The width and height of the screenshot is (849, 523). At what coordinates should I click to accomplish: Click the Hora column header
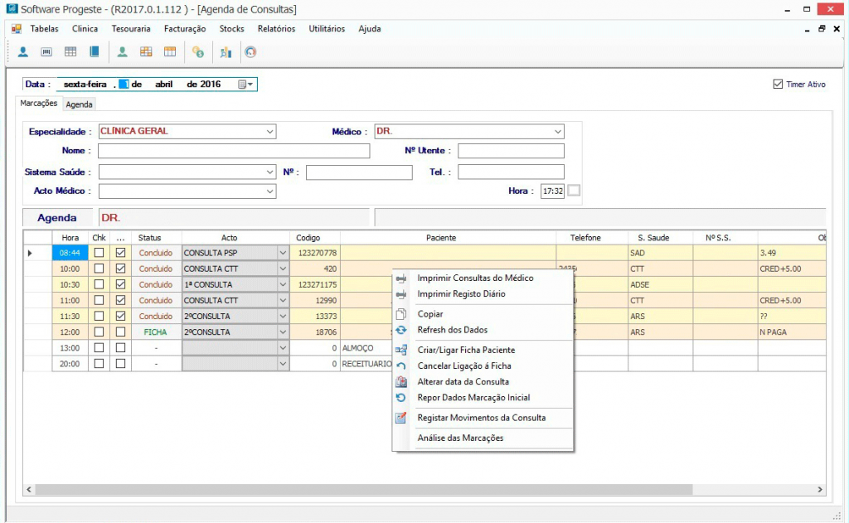click(70, 238)
